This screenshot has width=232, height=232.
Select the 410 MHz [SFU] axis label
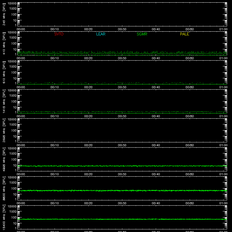click(x=4, y=43)
